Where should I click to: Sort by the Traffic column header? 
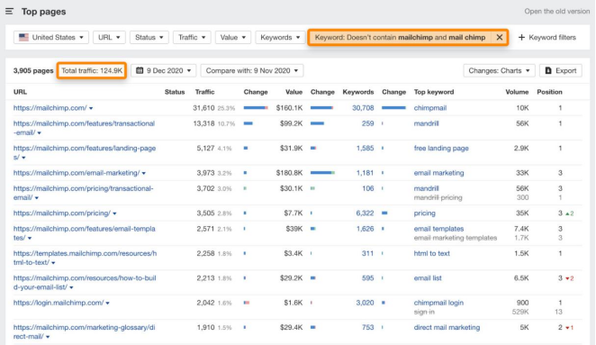pos(204,92)
